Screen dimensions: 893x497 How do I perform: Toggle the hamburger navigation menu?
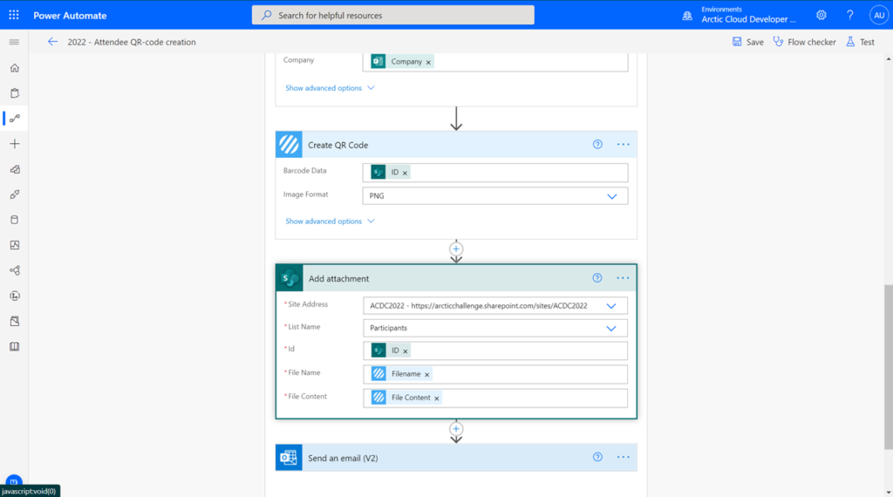click(x=14, y=42)
